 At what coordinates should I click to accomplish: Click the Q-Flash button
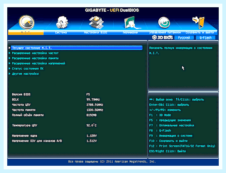click(206, 38)
